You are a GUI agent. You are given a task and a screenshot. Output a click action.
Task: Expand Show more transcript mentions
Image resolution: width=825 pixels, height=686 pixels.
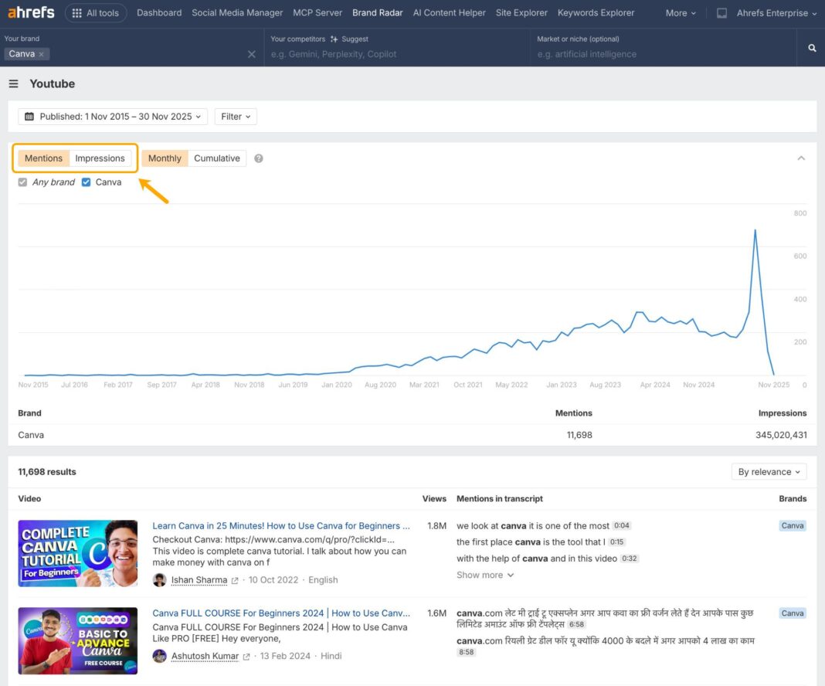[484, 575]
